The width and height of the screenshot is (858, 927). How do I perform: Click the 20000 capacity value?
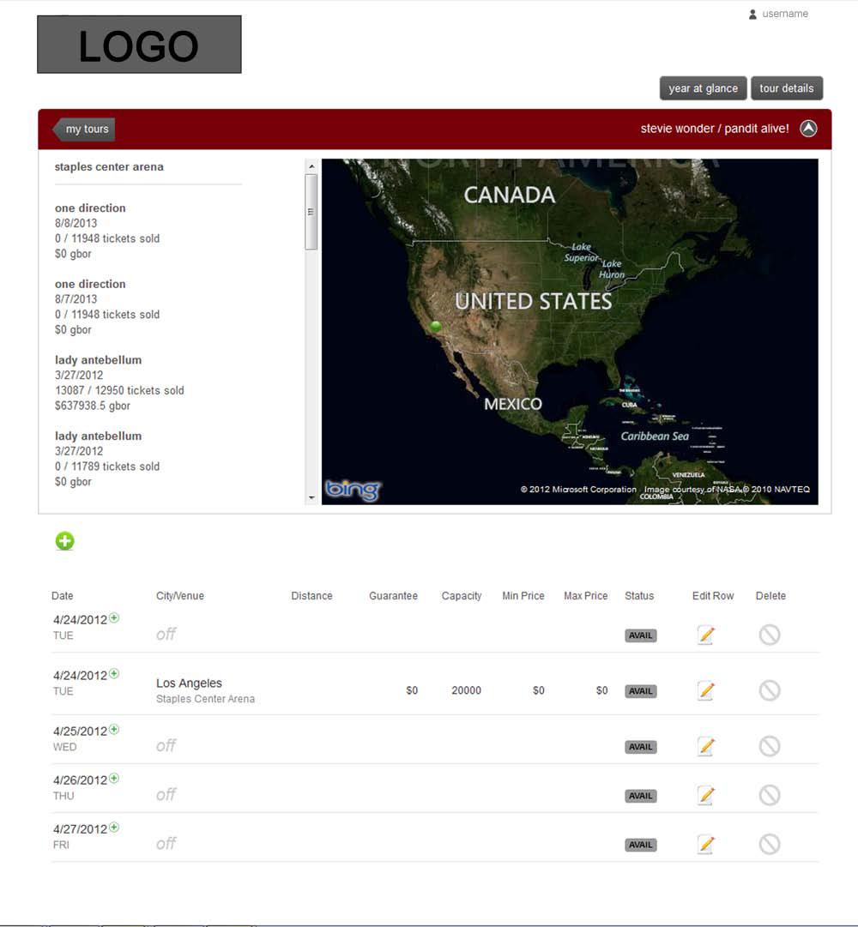pyautogui.click(x=466, y=690)
